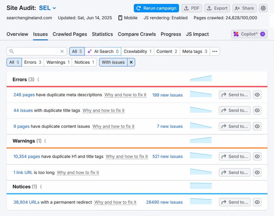The image size is (274, 216).
Task: Hide the permanent redirect notice
Action: tap(257, 202)
